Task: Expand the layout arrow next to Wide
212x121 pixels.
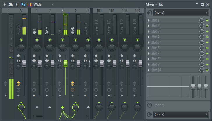Action: (x=52, y=4)
